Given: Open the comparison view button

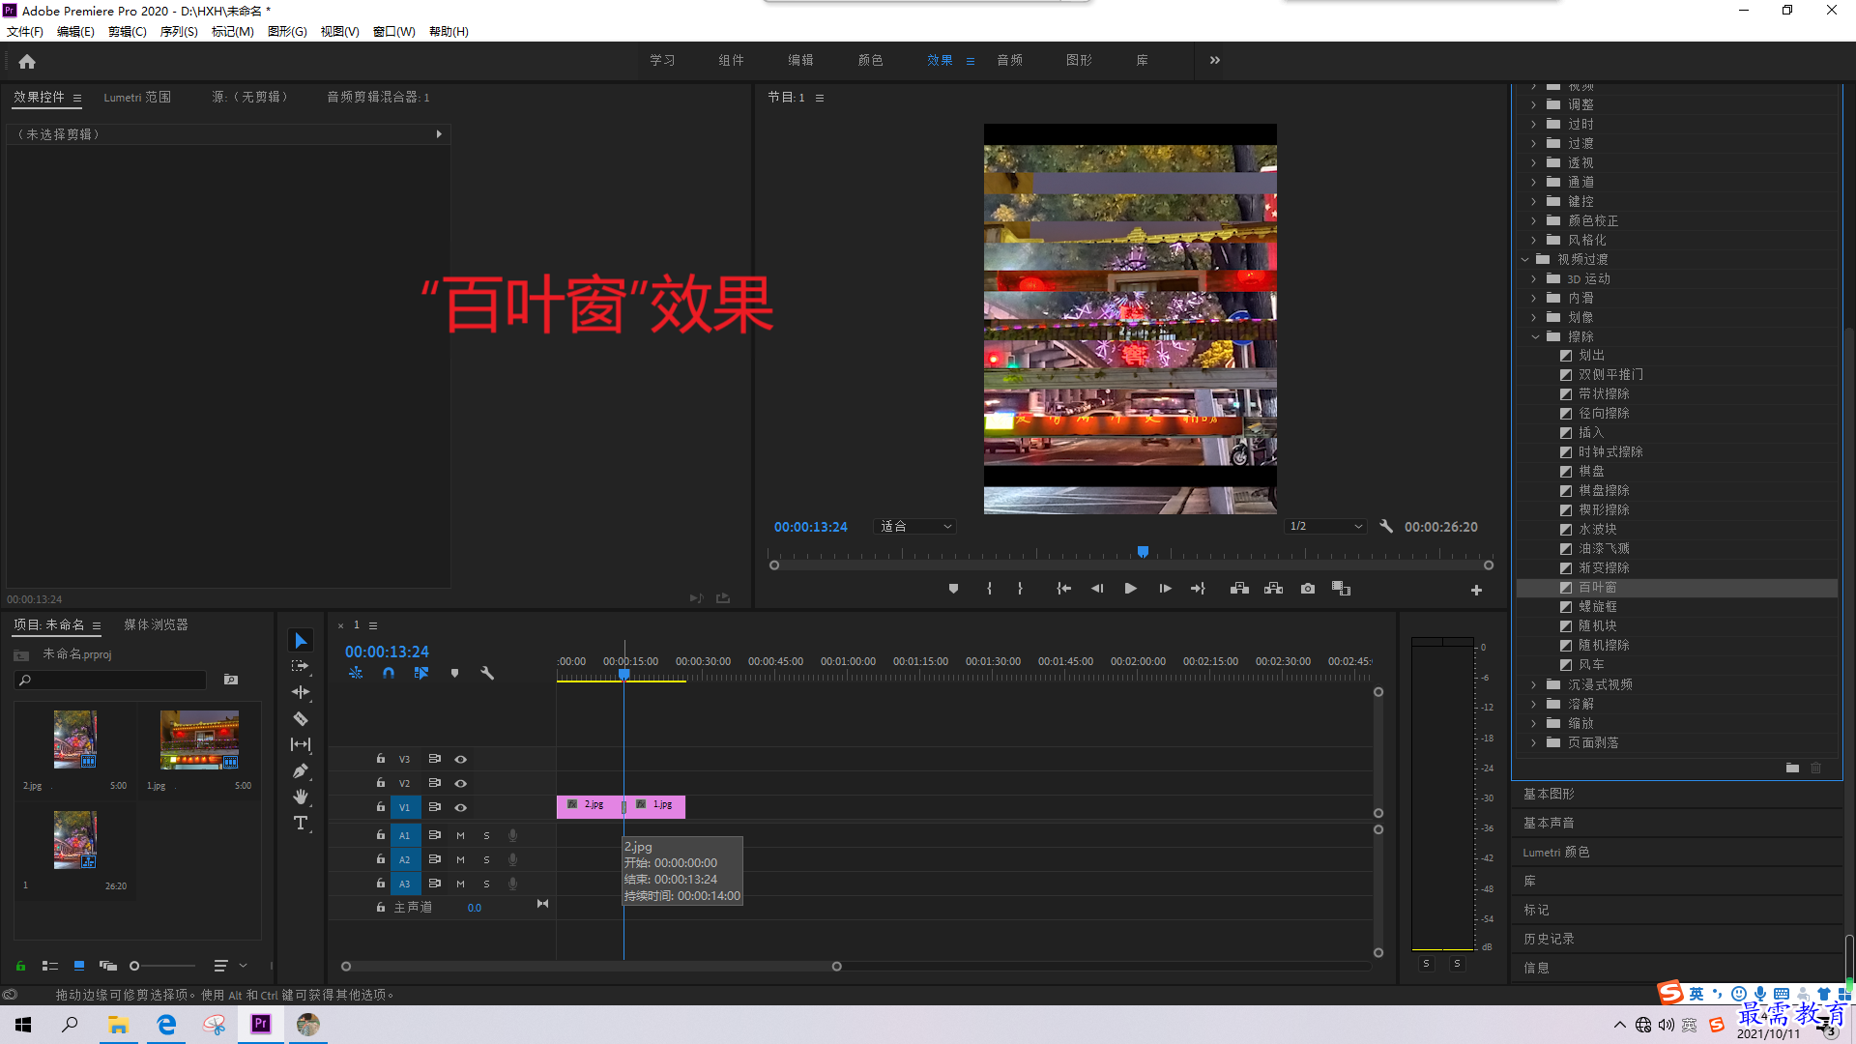Looking at the screenshot, I should pos(1341,589).
